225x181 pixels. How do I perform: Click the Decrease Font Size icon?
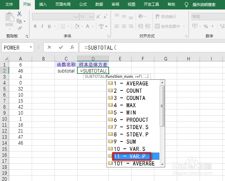[106, 17]
